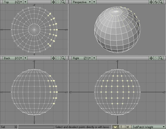The height and width of the screenshot is (129, 166).
Task: Click the zoom magnifier in Perspective viewport
Action: click(x=161, y=2)
